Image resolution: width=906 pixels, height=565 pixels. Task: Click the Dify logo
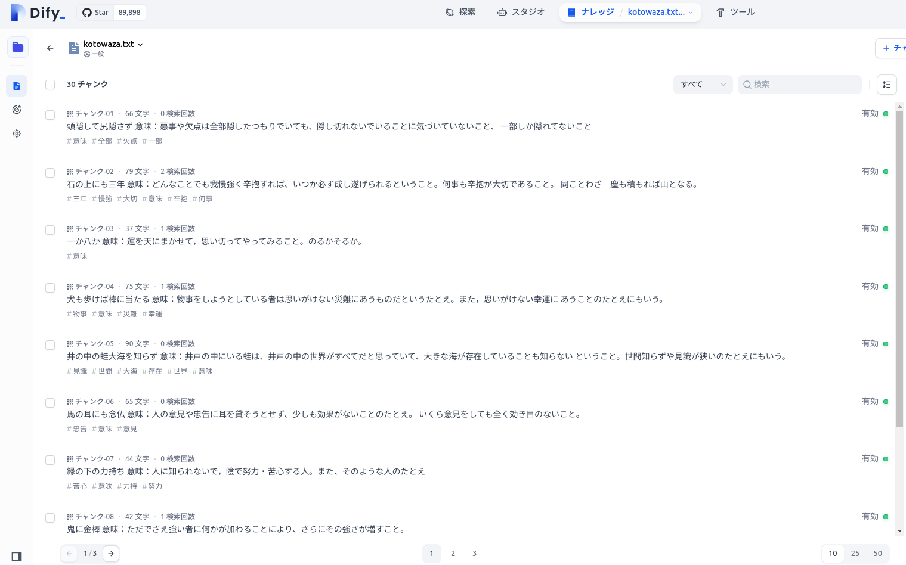pyautogui.click(x=38, y=13)
